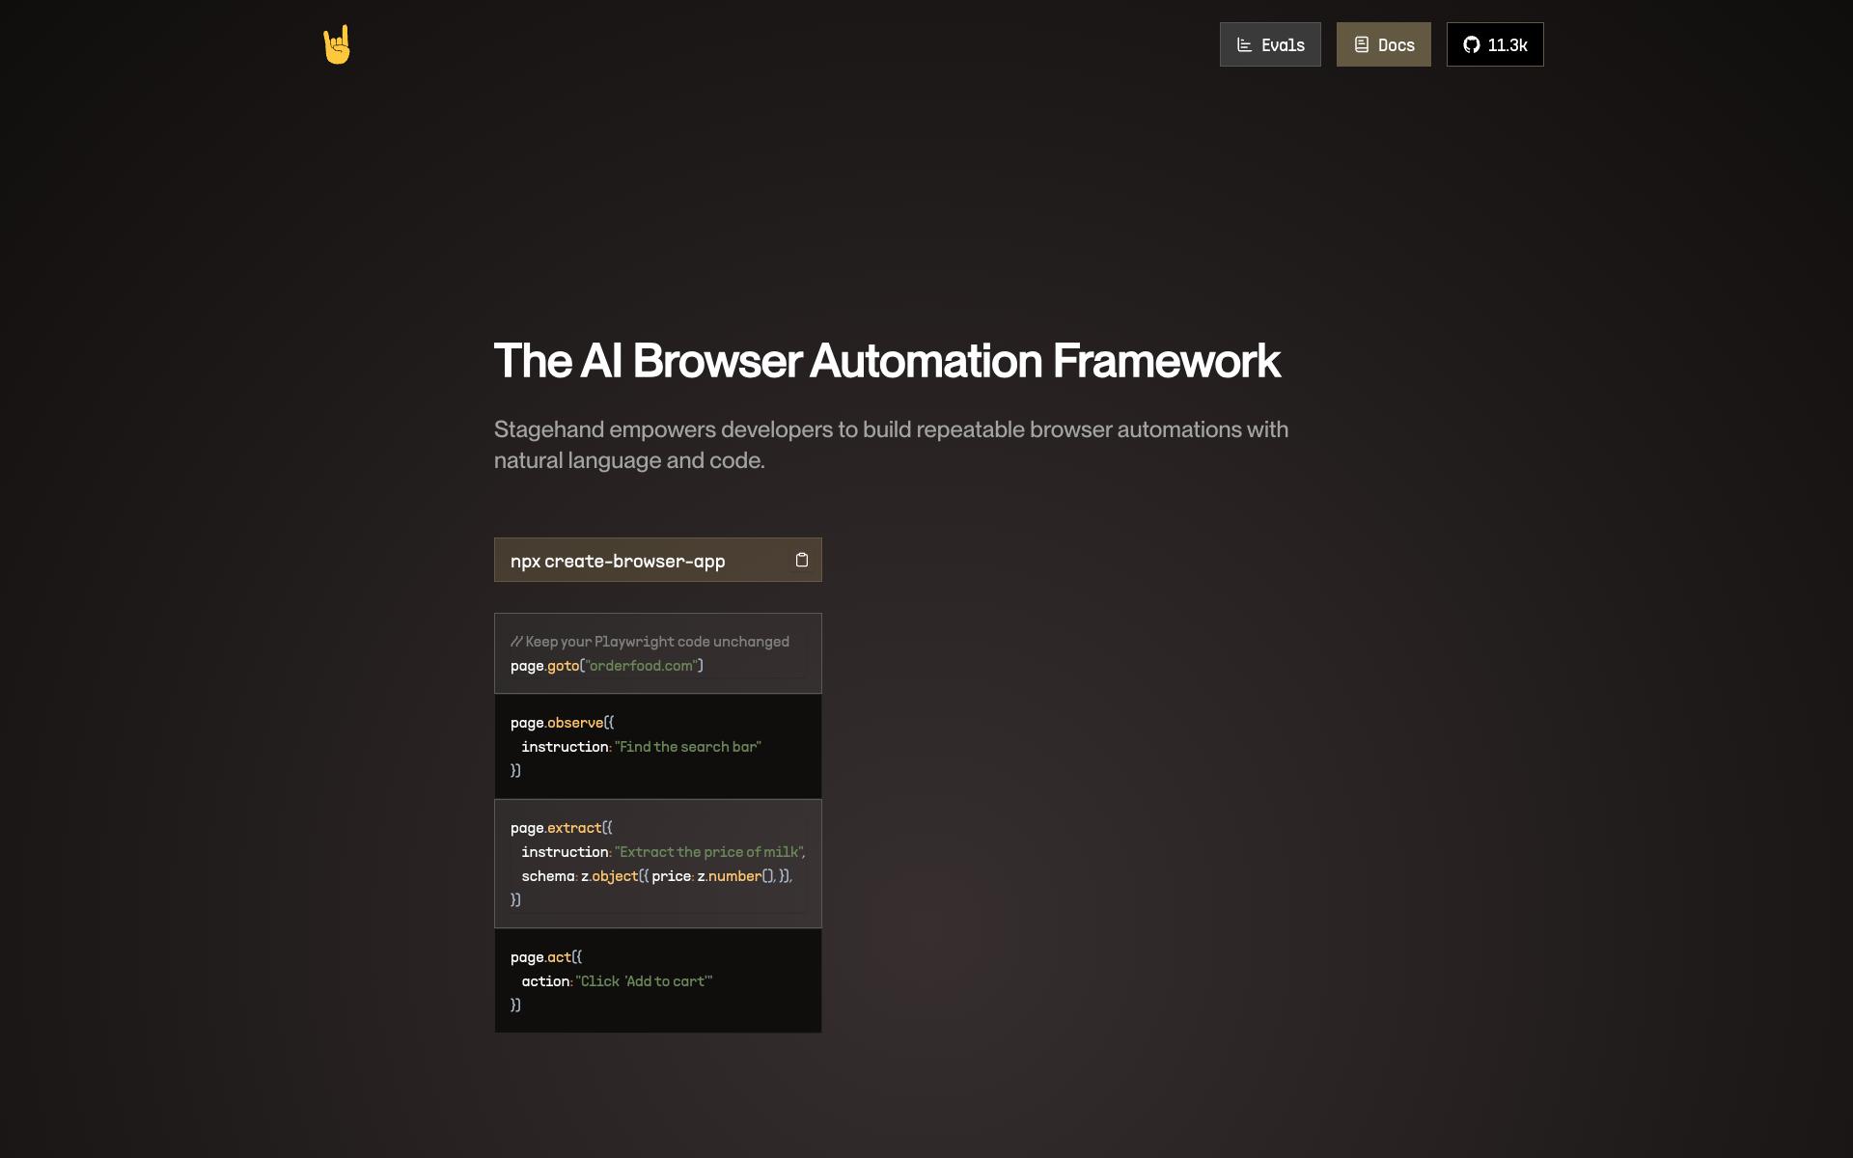
Task: Click the Stagehand rock-hand logo
Action: click(337, 45)
